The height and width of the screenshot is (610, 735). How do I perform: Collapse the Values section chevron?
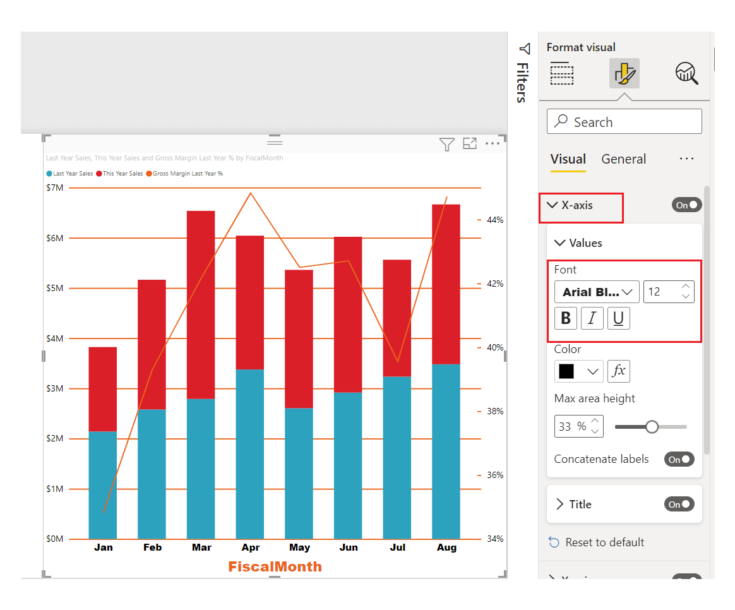pyautogui.click(x=561, y=242)
